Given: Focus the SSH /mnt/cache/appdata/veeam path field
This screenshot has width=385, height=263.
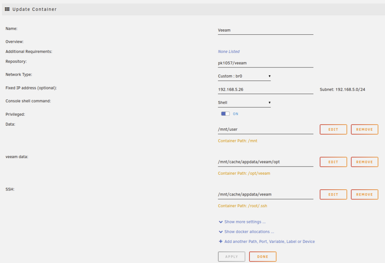Looking at the screenshot, I should click(x=265, y=194).
